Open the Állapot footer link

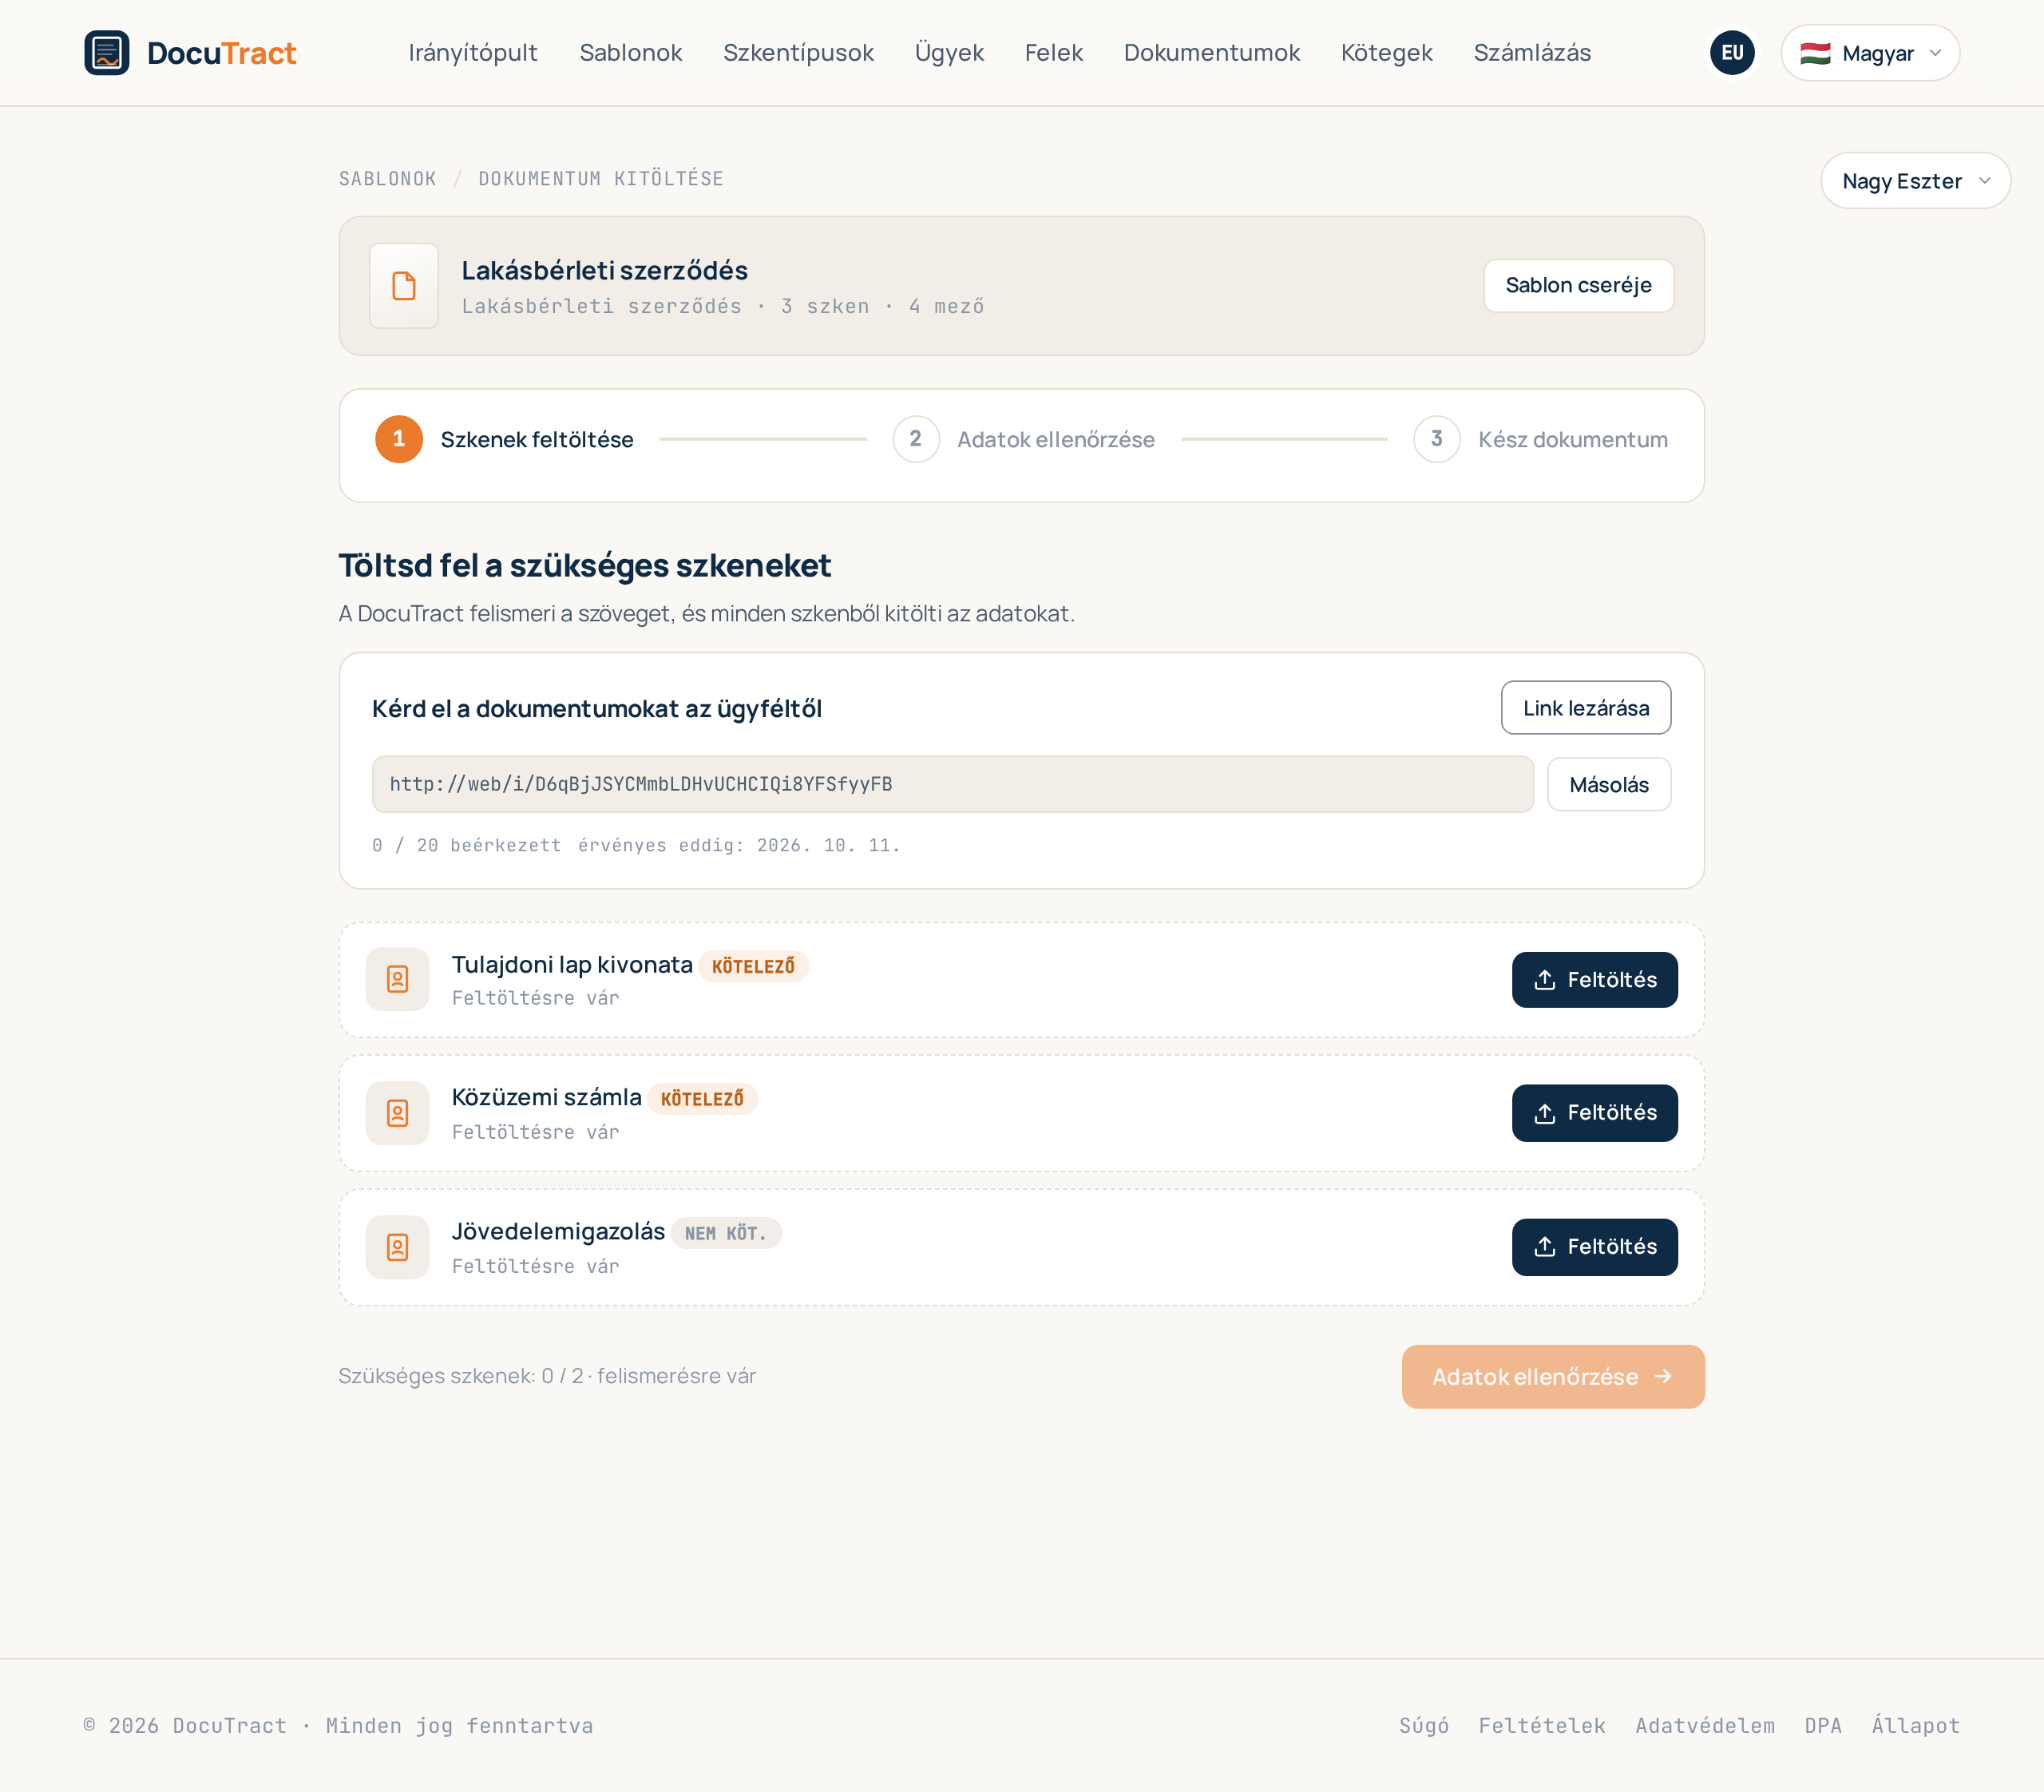click(x=1916, y=1726)
